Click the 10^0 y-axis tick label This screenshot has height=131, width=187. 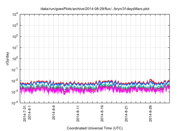click(x=15, y=59)
